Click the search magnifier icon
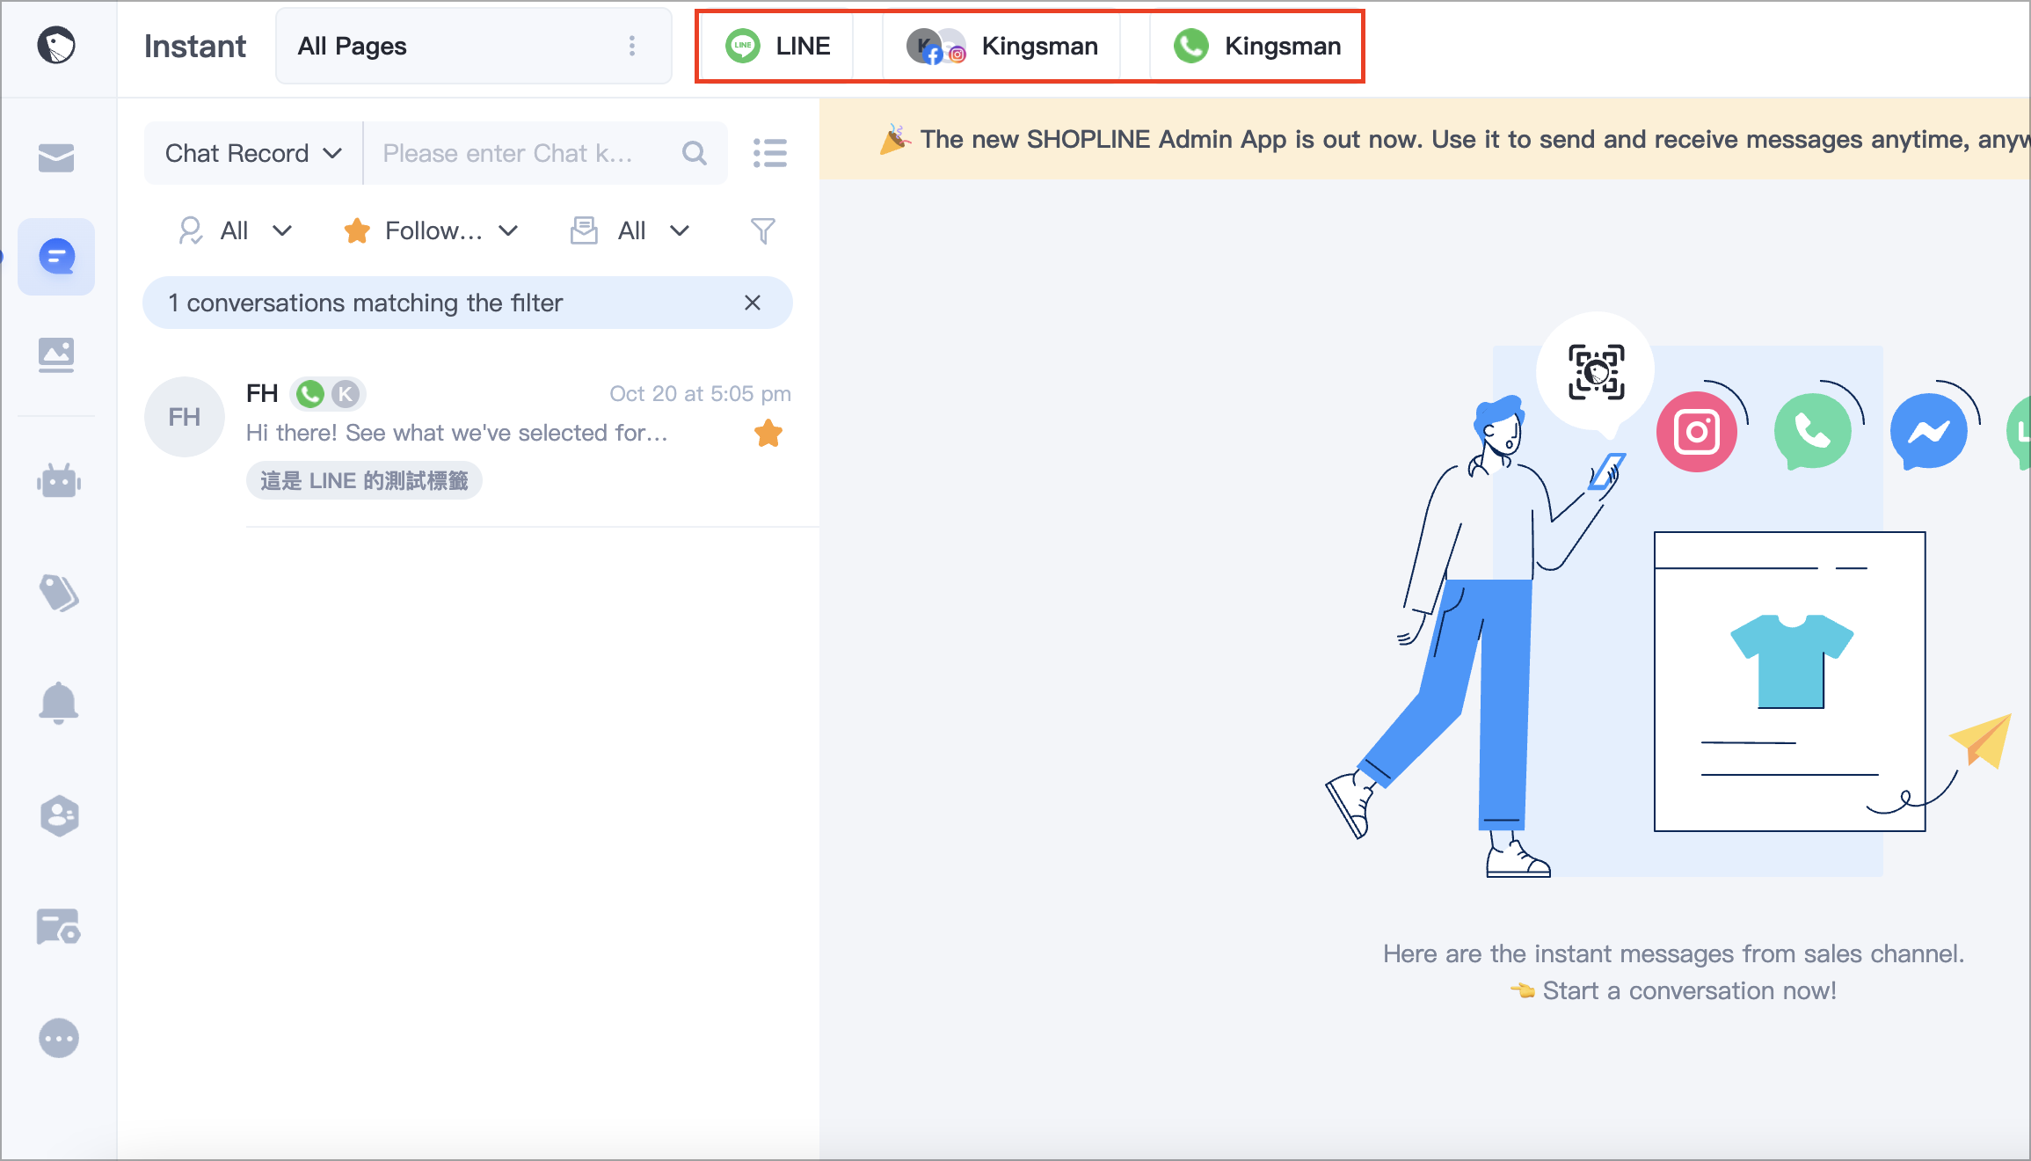The height and width of the screenshot is (1161, 2031). (695, 153)
